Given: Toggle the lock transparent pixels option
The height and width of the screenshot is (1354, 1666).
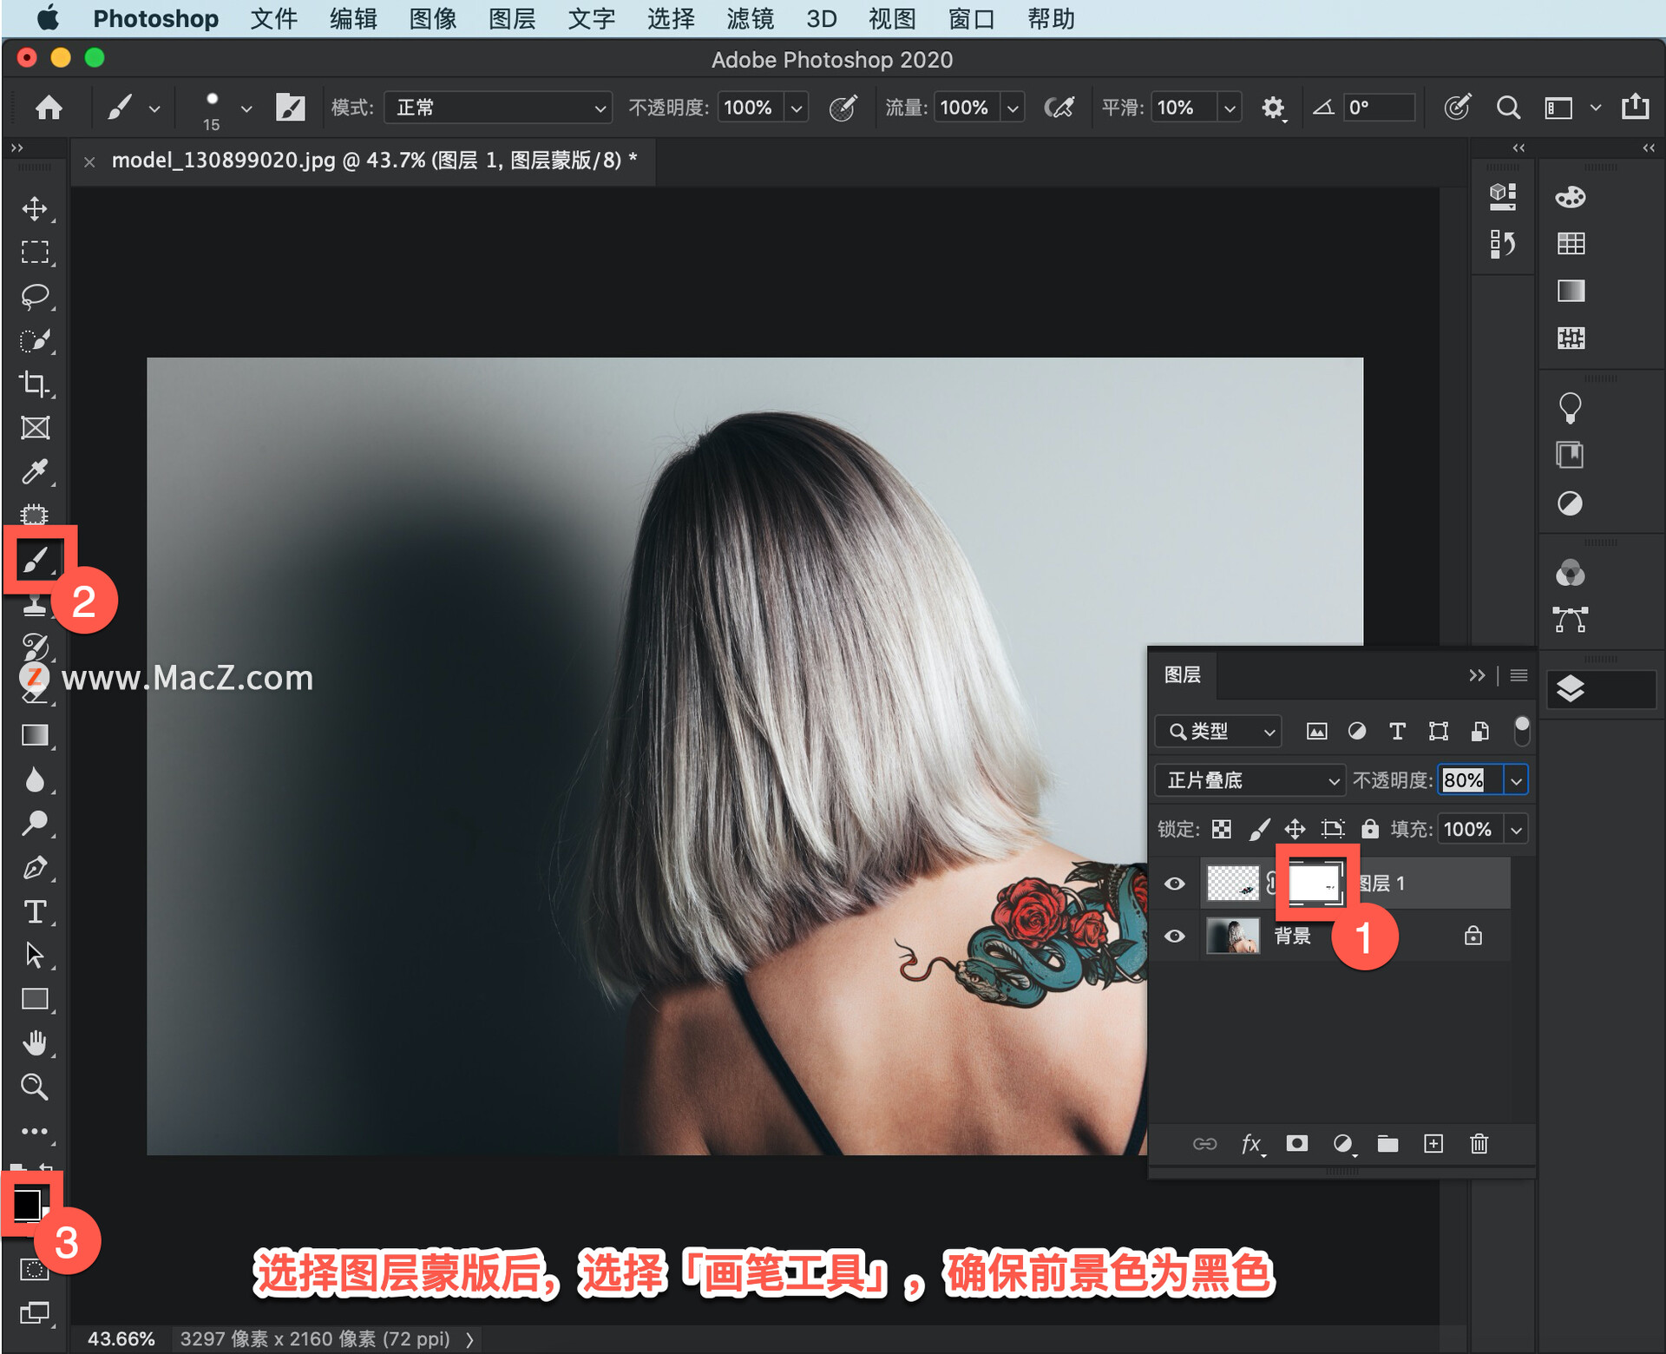Looking at the screenshot, I should pos(1222,829).
